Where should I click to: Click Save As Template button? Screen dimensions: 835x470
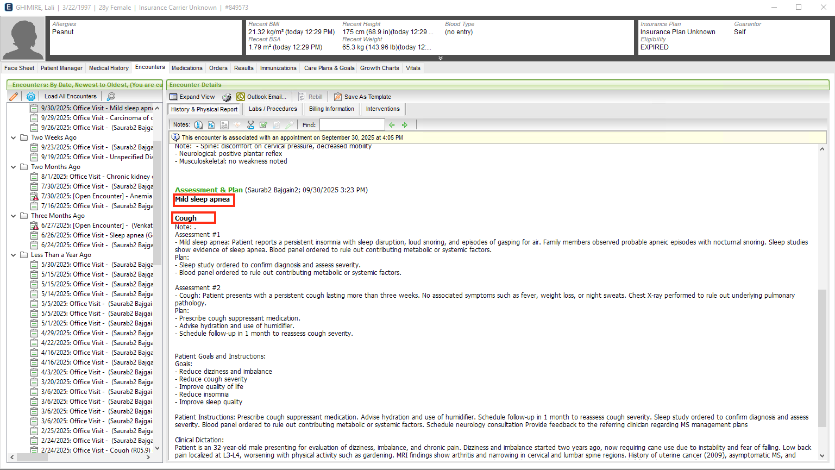point(367,97)
